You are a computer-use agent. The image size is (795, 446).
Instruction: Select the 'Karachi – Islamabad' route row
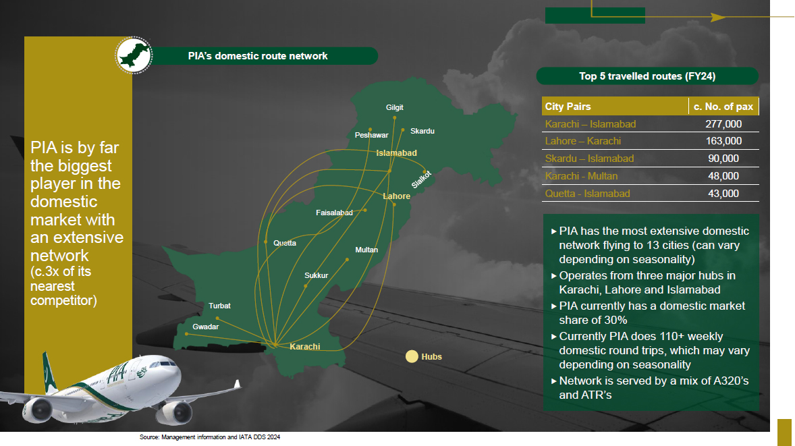[x=651, y=123]
